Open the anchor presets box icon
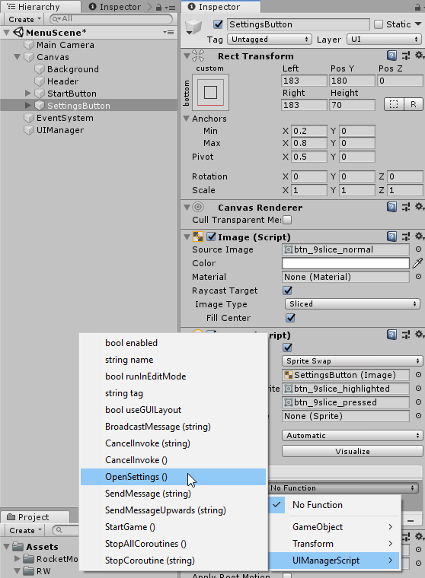This screenshot has width=425, height=578. tap(210, 92)
